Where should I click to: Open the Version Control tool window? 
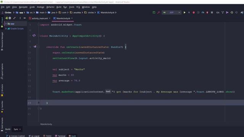click(x=16, y=136)
